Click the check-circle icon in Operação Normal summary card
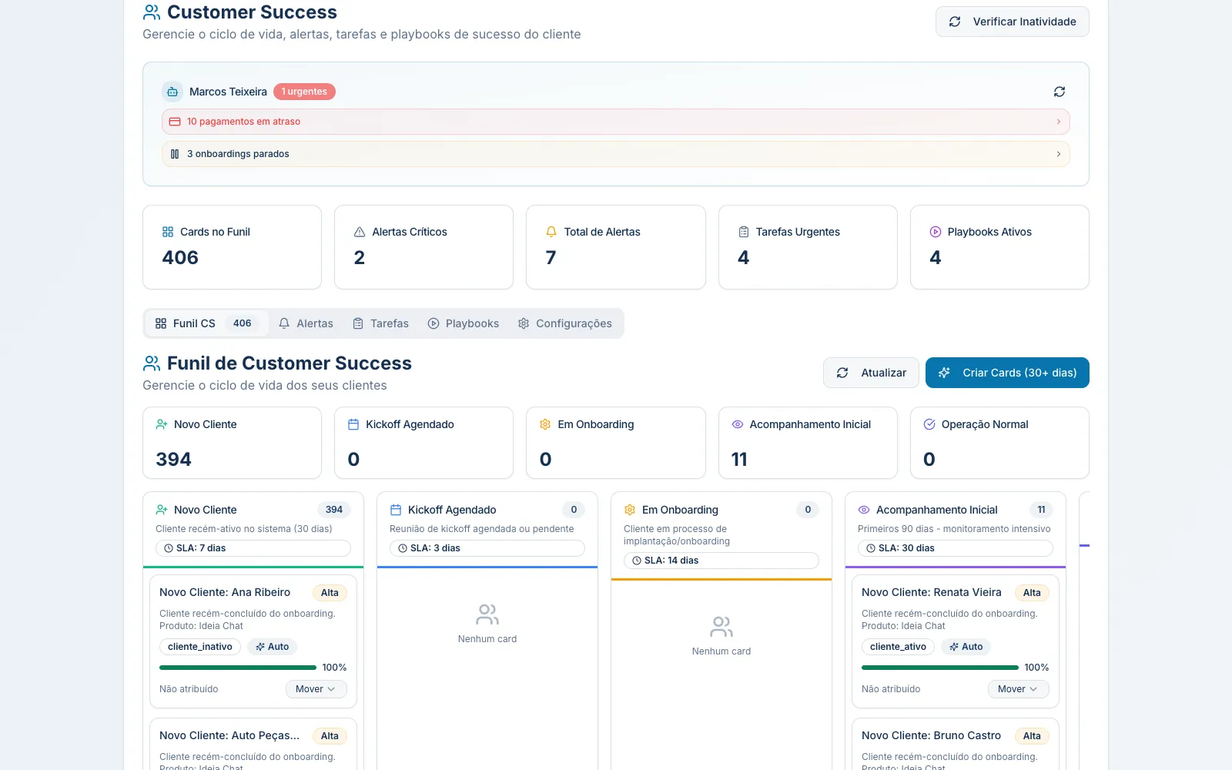The image size is (1232, 770). point(929,424)
